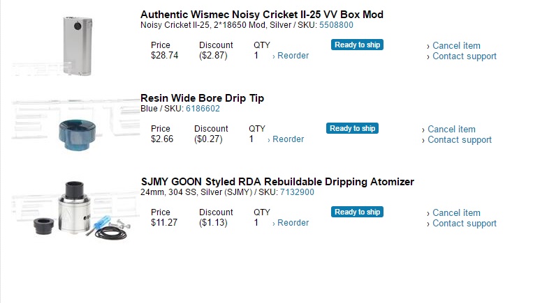Image resolution: width=533 pixels, height=303 pixels.
Task: Click Ready to ship badge for Drip Tip
Action: click(x=352, y=128)
